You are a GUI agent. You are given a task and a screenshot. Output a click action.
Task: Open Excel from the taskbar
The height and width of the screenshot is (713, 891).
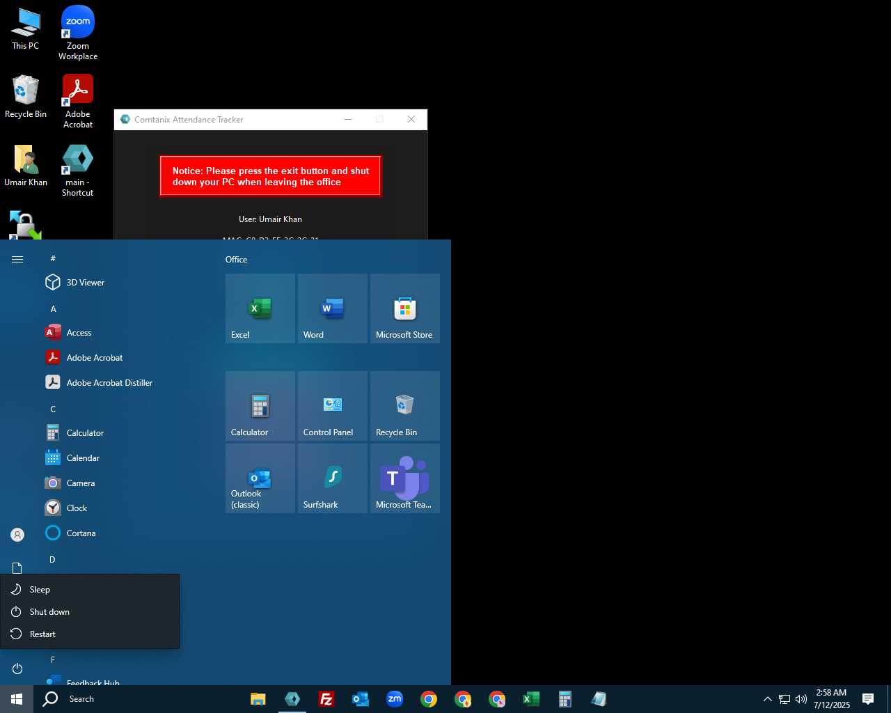(x=531, y=699)
